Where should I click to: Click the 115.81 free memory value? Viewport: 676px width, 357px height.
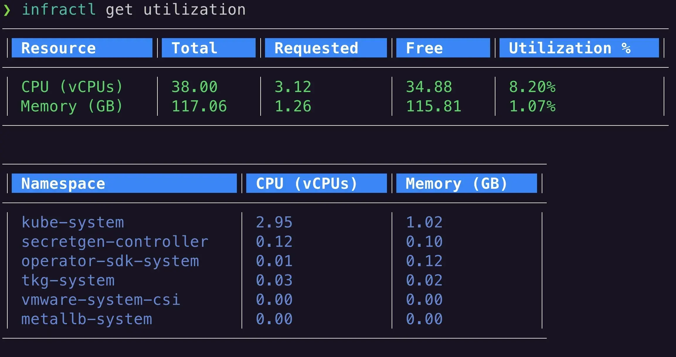(434, 106)
